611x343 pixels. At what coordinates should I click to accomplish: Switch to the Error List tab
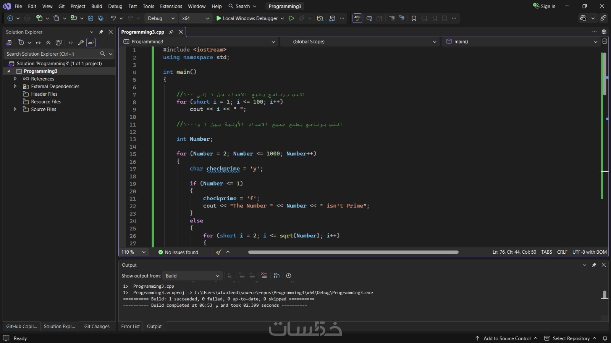(130, 326)
